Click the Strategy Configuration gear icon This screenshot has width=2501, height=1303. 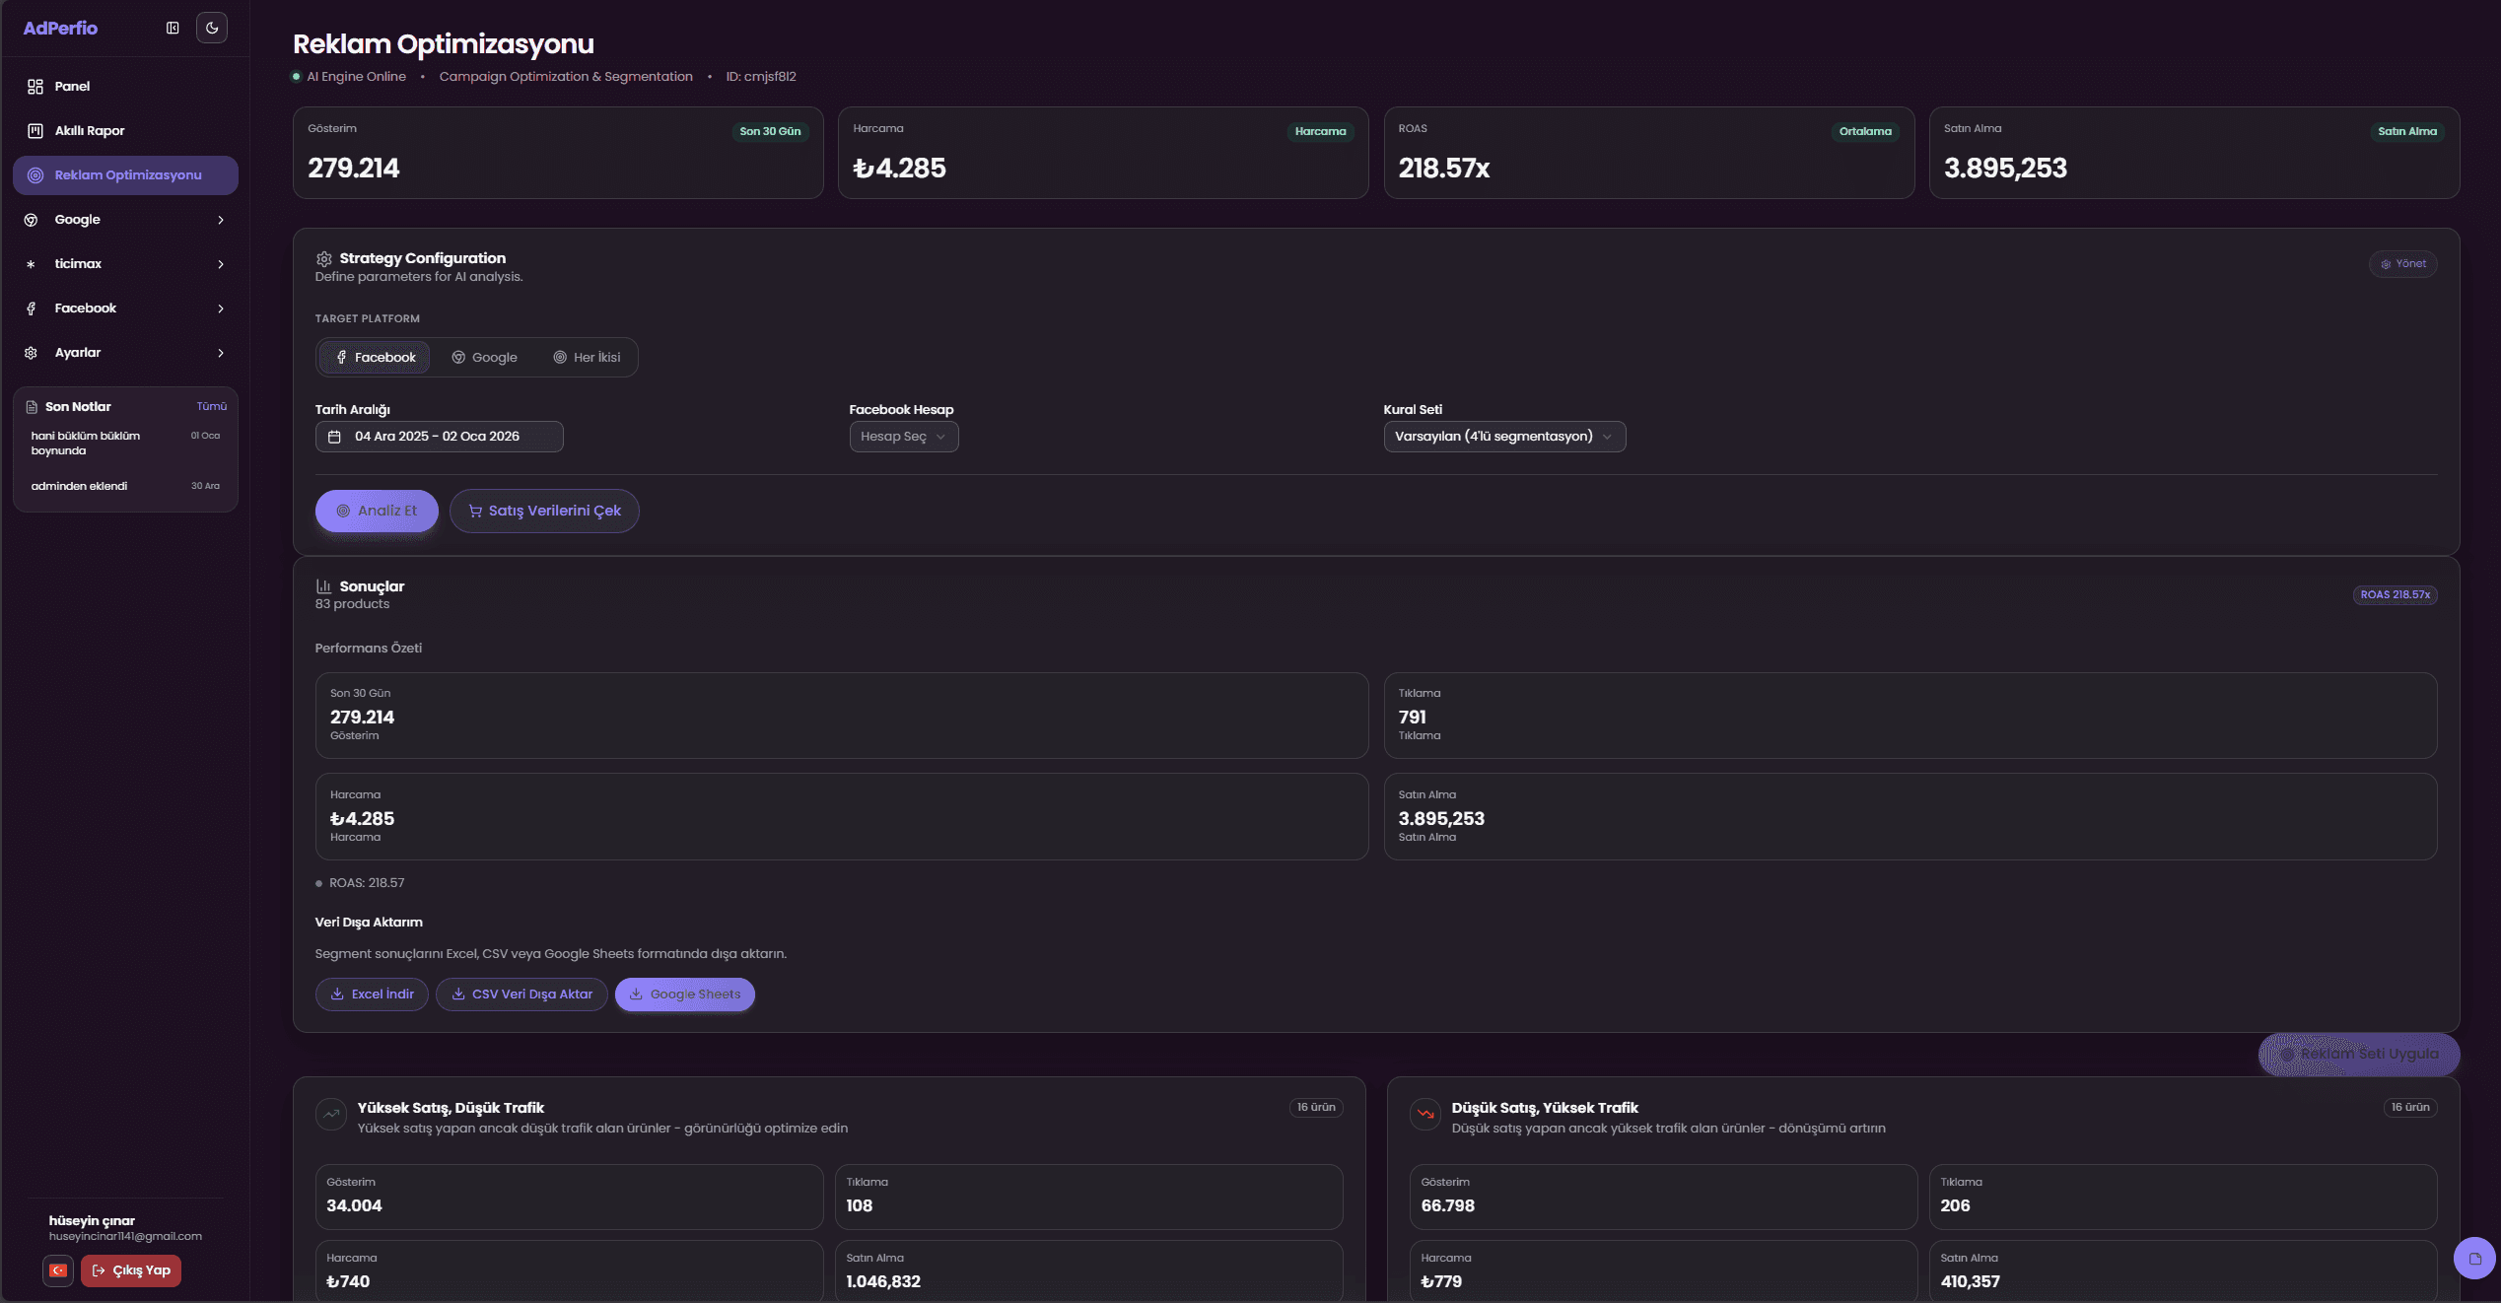323,258
